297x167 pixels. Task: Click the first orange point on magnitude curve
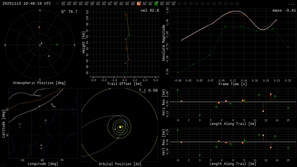(182, 40)
